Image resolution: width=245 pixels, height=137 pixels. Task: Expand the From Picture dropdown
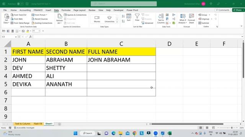point(46,15)
